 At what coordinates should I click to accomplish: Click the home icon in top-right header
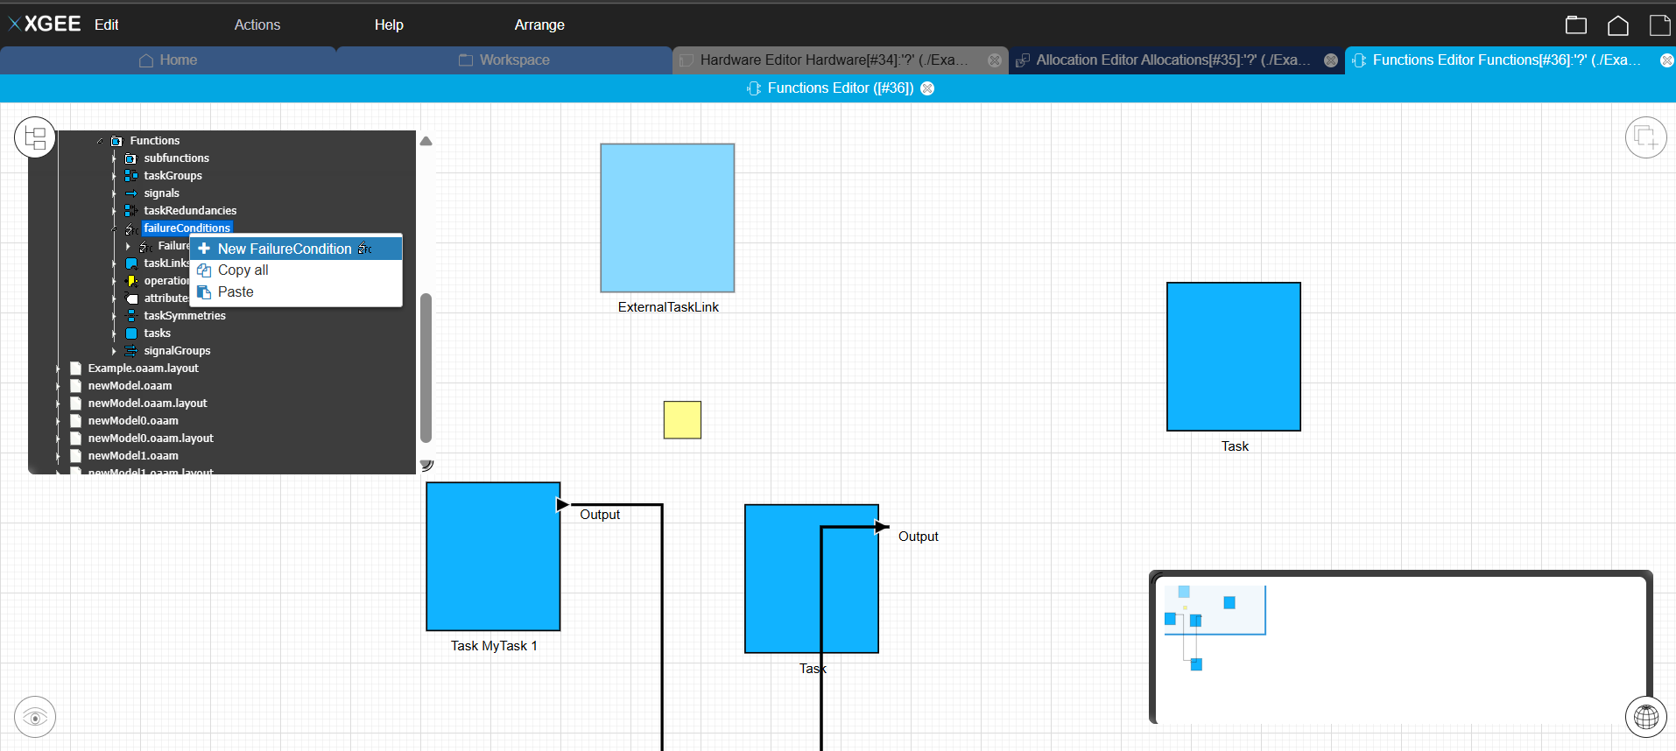pos(1617,25)
